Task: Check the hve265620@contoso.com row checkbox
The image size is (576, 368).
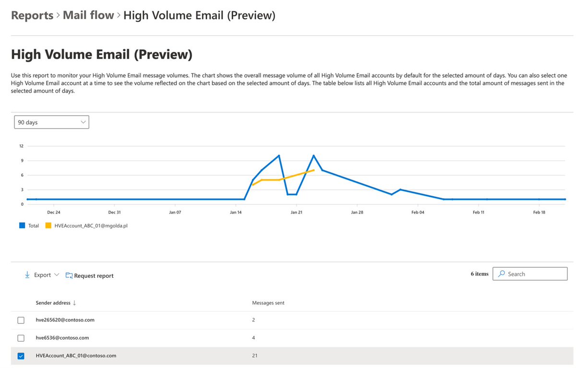Action: pyautogui.click(x=21, y=320)
